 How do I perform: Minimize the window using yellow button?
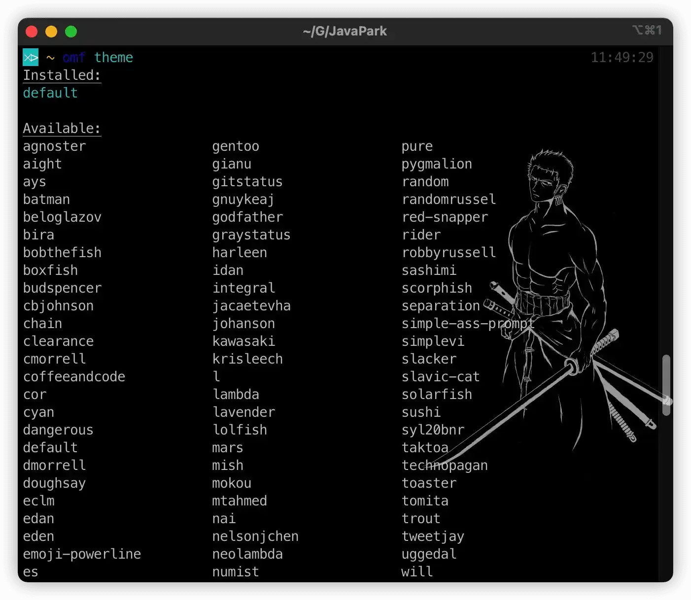point(51,32)
